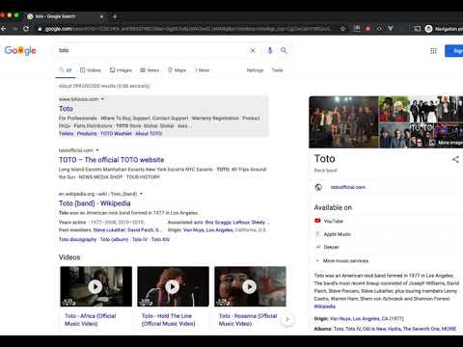Screen dimensions: 463x347
Task: Reload the page
Action: (26, 29)
